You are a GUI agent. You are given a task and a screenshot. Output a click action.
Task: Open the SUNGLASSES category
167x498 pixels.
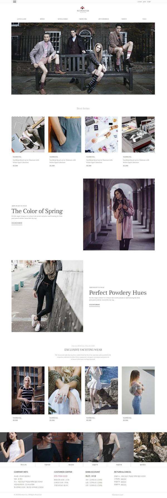point(63,19)
